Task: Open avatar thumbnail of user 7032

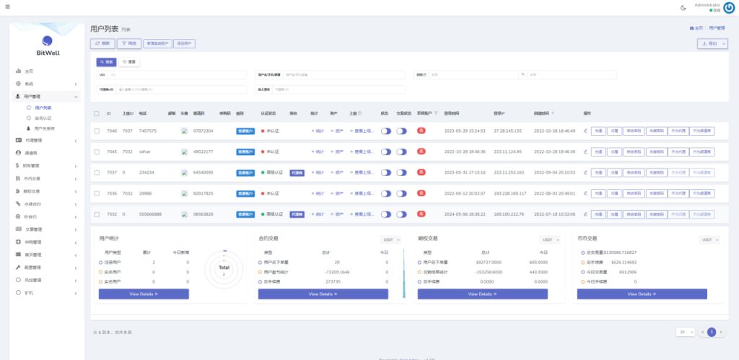Action: [x=184, y=214]
